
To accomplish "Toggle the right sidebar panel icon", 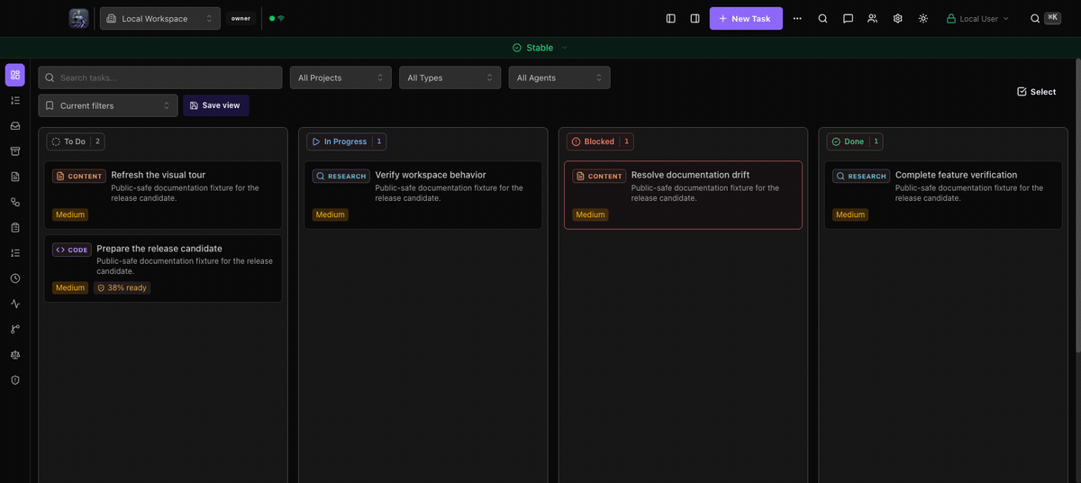I will point(695,18).
